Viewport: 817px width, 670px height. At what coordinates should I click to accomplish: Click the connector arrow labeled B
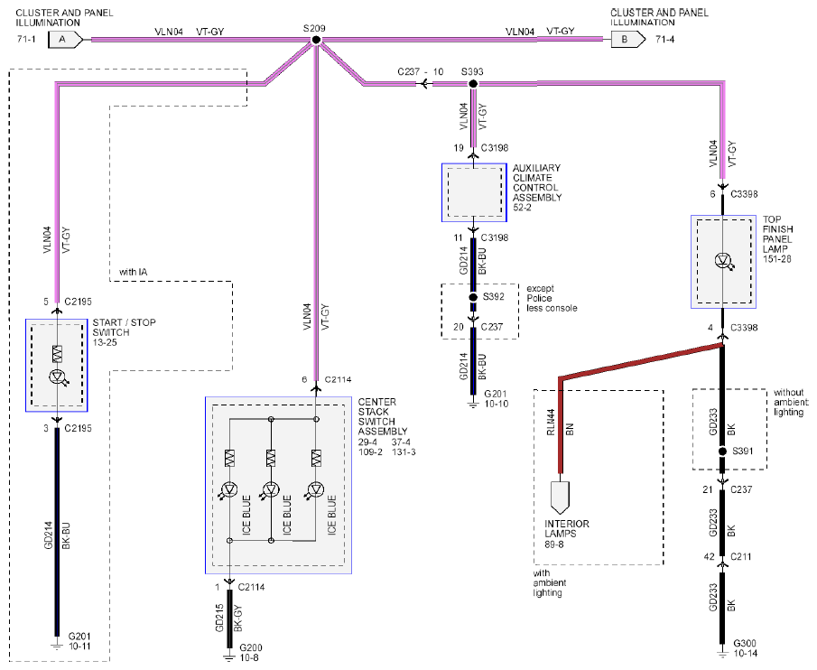point(628,39)
